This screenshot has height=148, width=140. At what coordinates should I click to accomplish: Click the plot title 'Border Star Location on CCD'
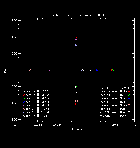[x=76, y=15]
